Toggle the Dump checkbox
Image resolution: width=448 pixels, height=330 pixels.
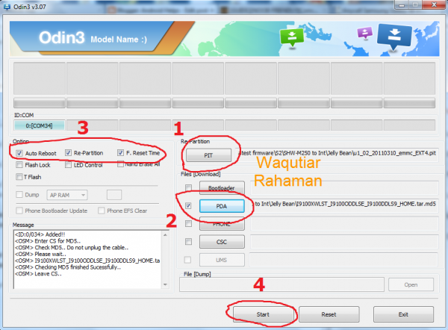19,195
